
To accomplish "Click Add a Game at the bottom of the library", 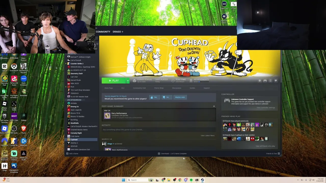I will pos(72,154).
